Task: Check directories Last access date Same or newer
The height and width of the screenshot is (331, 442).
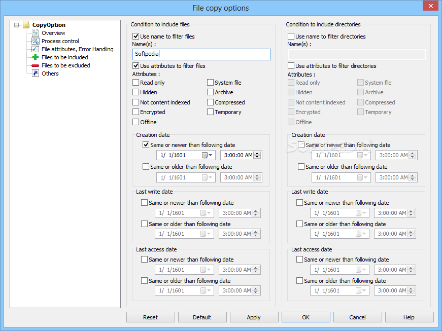Action: [x=299, y=260]
